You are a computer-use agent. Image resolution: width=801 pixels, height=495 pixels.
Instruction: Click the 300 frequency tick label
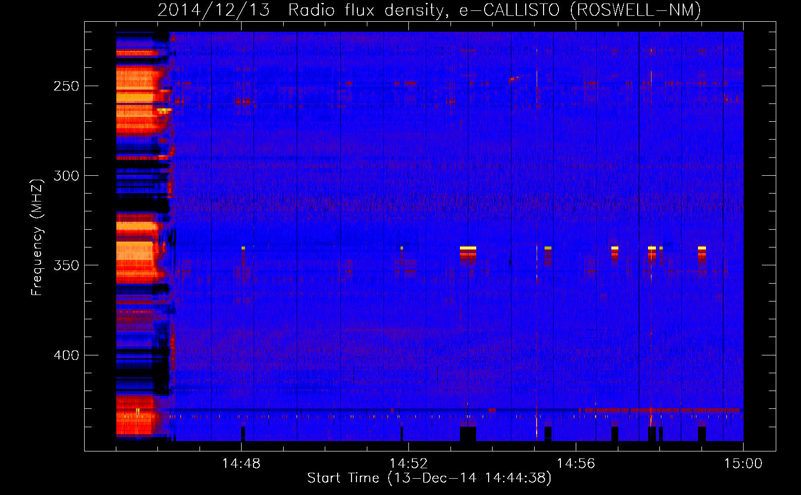coord(66,176)
